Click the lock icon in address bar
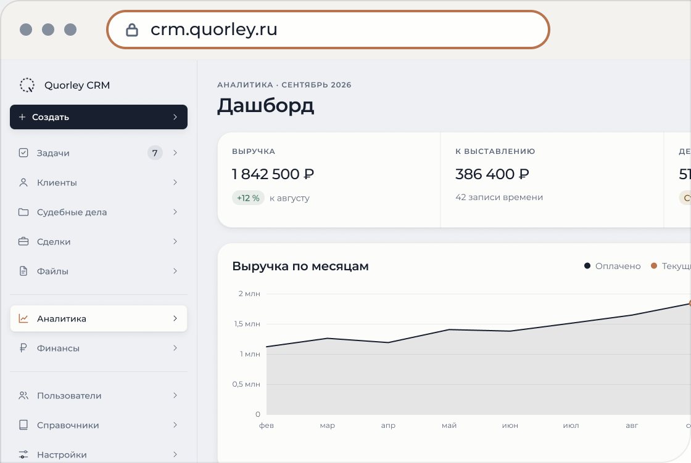 132,30
